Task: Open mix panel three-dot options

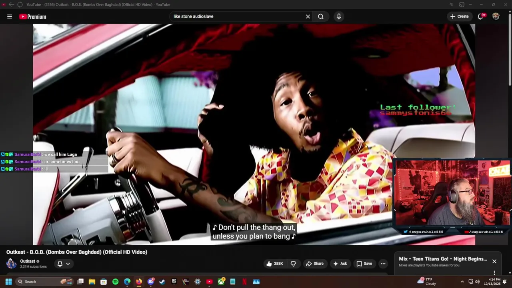Action: click(x=494, y=273)
